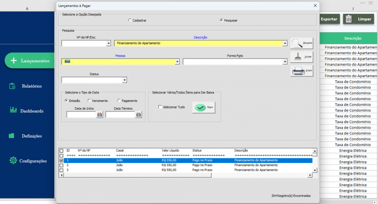Click first Taxa de Condomínio worksheet cell

(353, 82)
